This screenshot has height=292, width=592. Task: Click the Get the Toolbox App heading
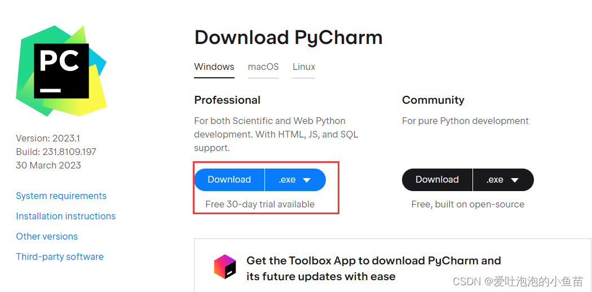373,268
